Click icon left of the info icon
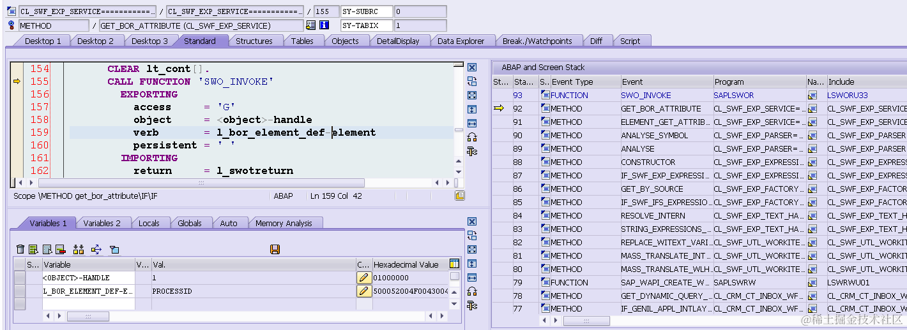The height and width of the screenshot is (330, 907). (x=311, y=25)
